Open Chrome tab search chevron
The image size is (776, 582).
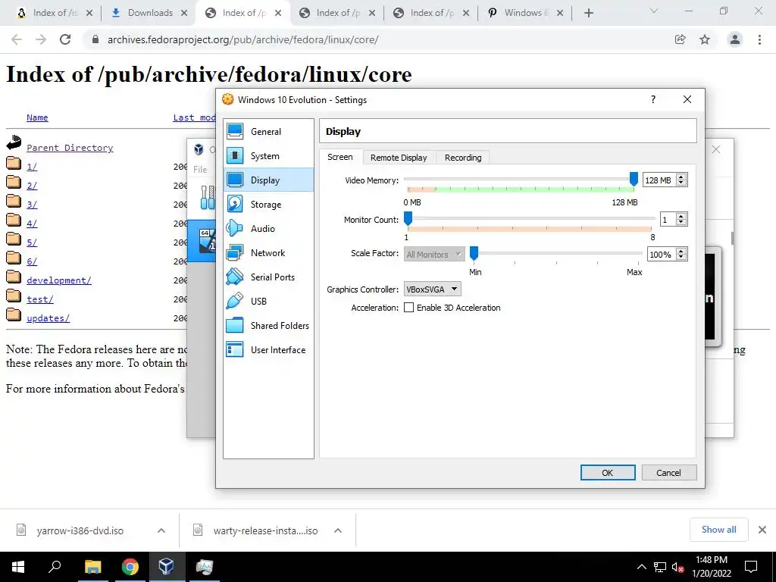pos(654,11)
